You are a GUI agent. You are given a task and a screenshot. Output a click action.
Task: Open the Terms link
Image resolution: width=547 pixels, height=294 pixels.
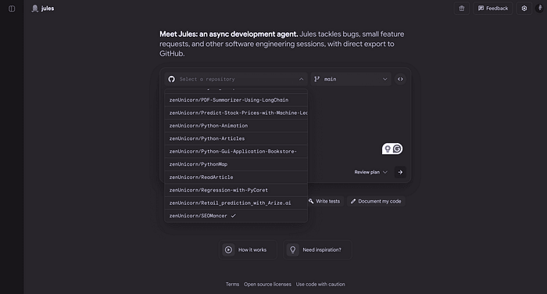pyautogui.click(x=232, y=284)
